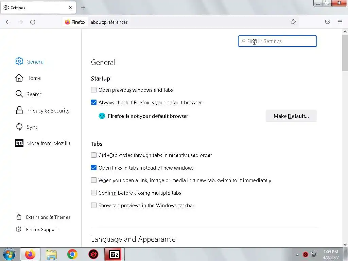The height and width of the screenshot is (261, 348).
Task: Click the forward navigation arrow
Action: pyautogui.click(x=20, y=22)
